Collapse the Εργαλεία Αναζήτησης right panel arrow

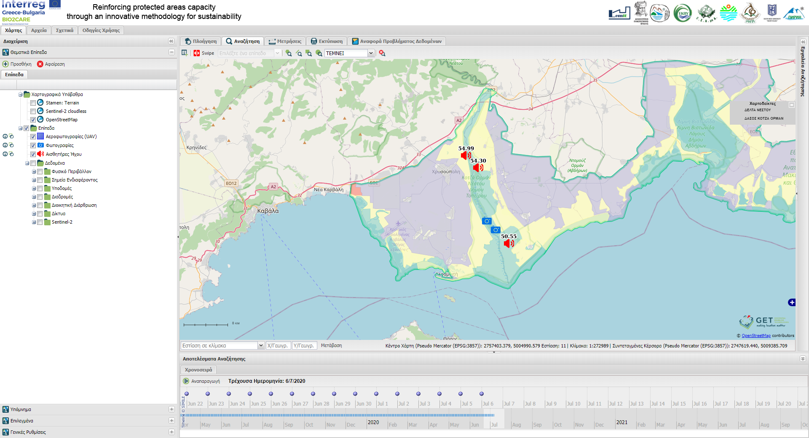[803, 42]
